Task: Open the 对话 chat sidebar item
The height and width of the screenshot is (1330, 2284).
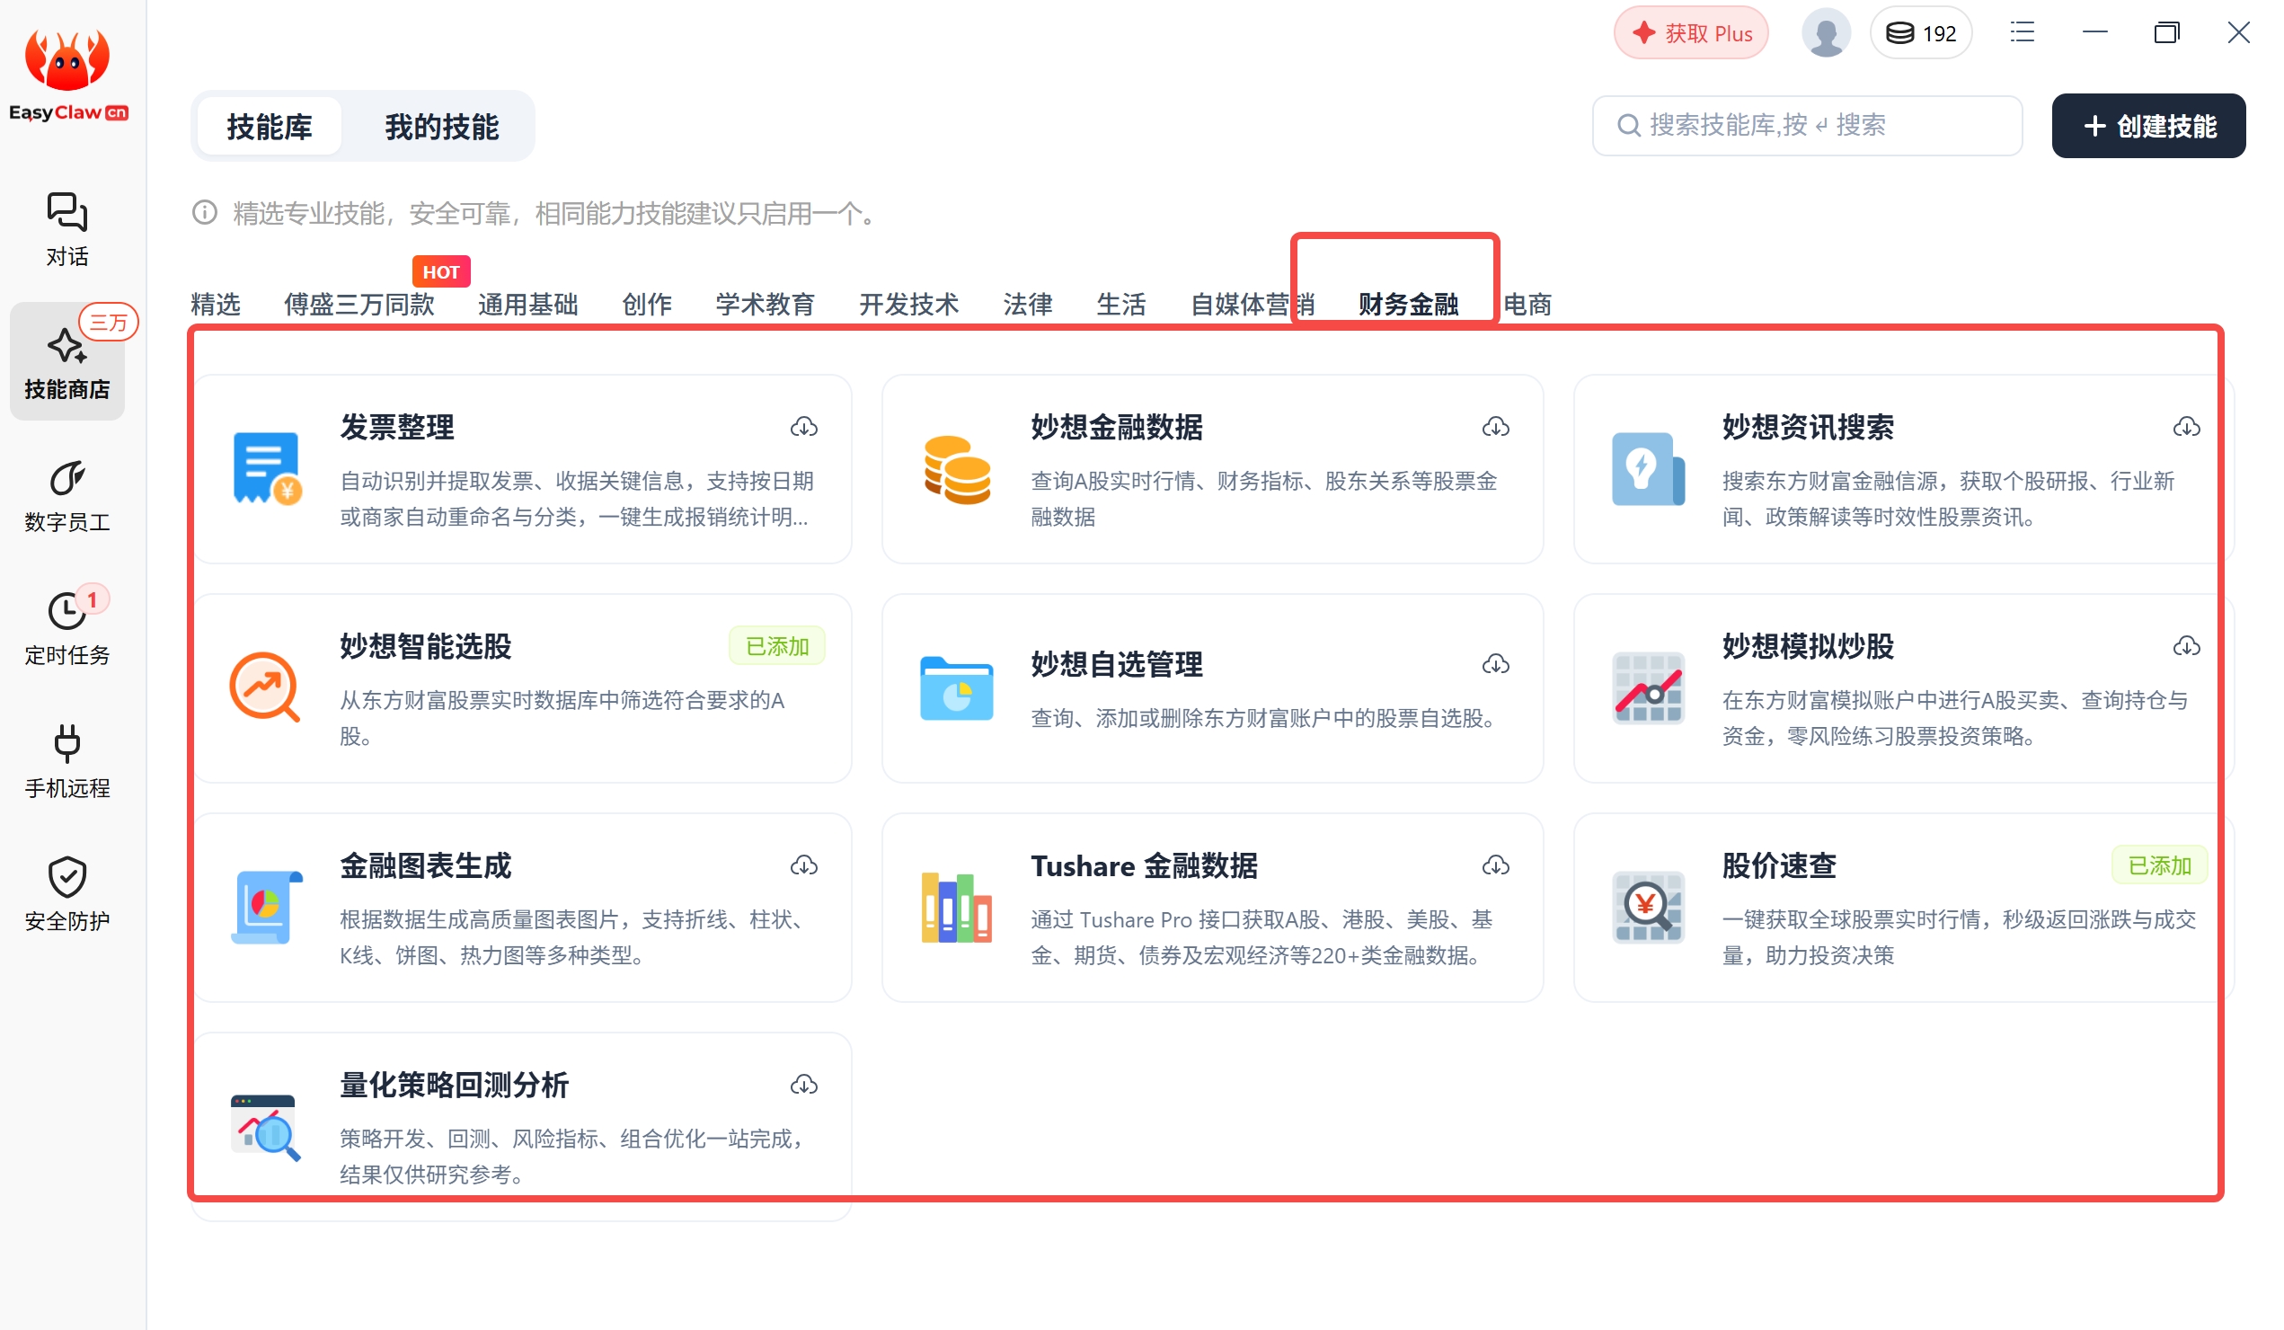Action: 67,229
